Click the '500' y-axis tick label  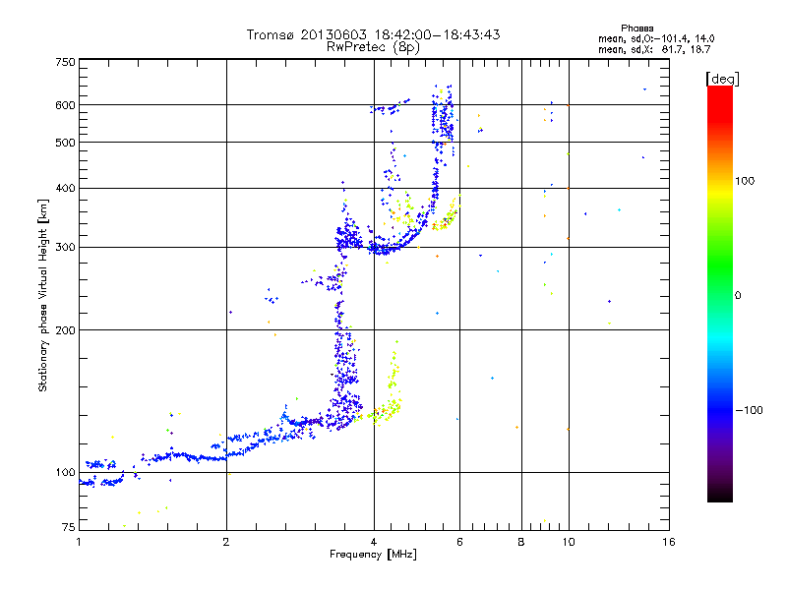pyautogui.click(x=65, y=143)
